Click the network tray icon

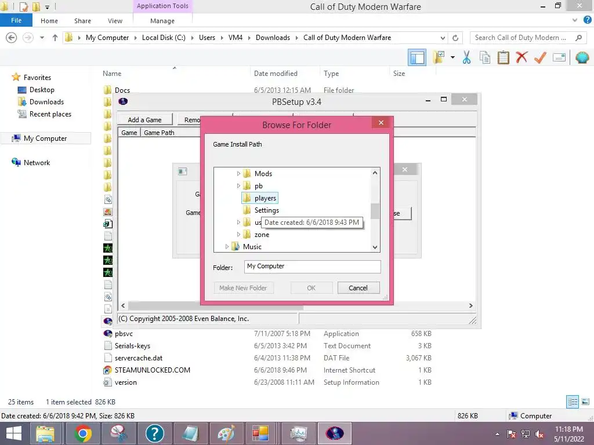tap(526, 434)
